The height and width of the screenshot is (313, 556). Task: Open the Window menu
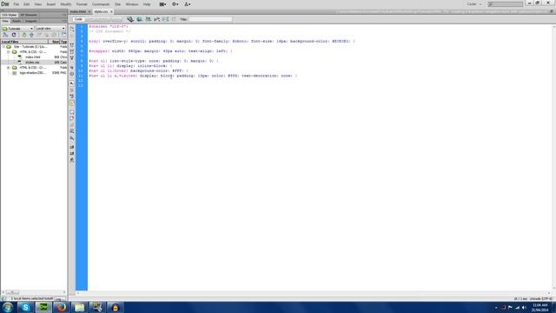(132, 4)
